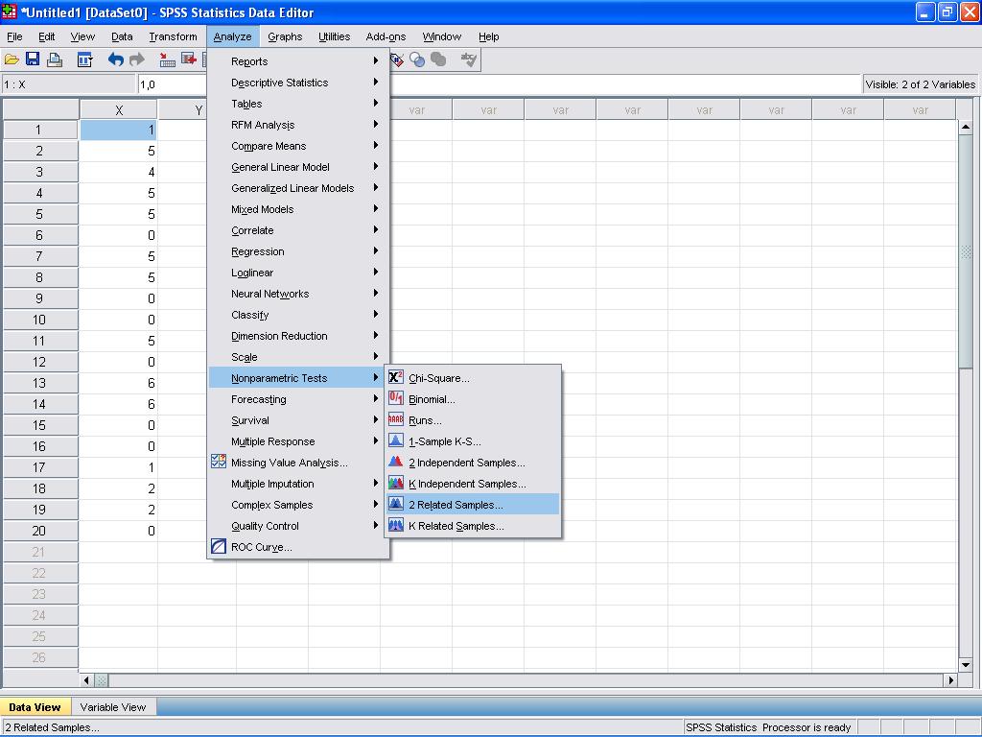Image resolution: width=982 pixels, height=737 pixels.
Task: Open the Recall recently used dialogs icon
Action: click(x=84, y=59)
